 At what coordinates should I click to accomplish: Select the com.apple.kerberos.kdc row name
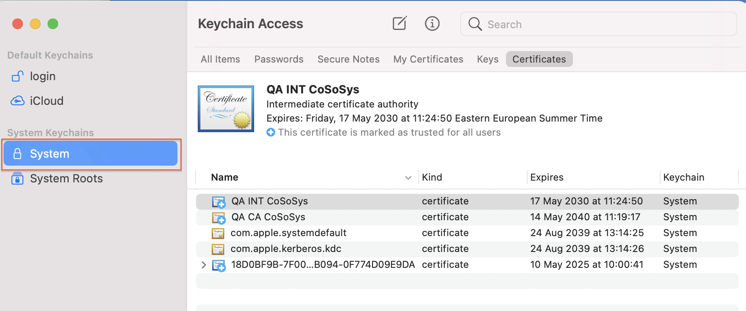pos(286,249)
